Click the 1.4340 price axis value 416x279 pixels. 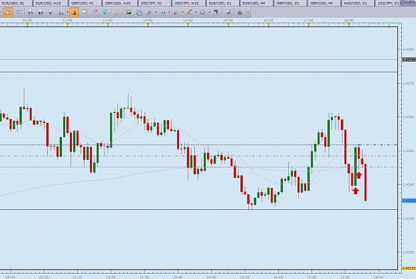408,185
